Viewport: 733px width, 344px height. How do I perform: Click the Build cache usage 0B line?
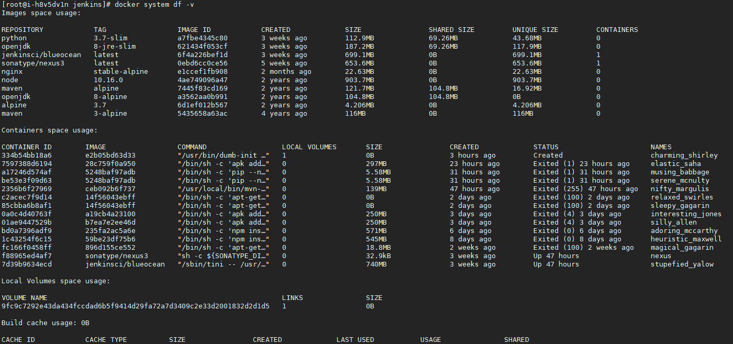[42, 323]
